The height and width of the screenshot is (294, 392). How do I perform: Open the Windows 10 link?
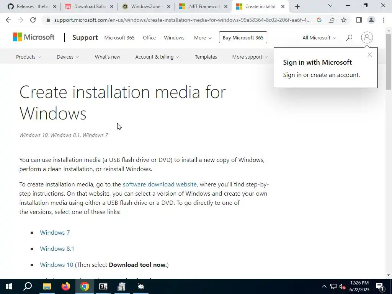tap(57, 265)
